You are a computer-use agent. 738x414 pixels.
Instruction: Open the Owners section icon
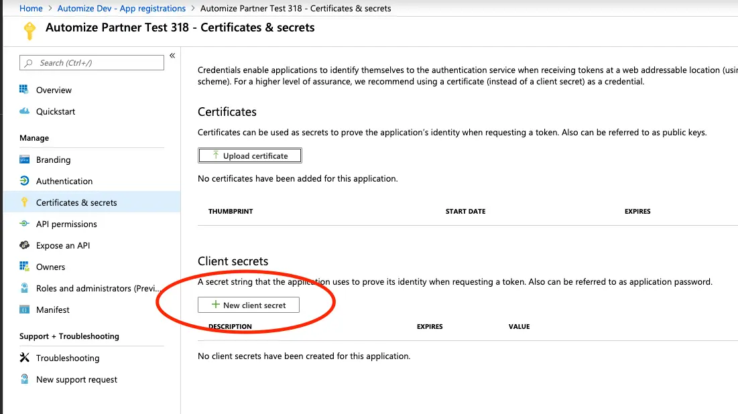click(23, 267)
